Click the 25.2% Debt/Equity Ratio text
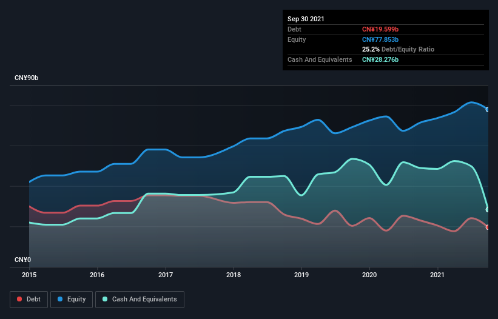 [x=398, y=50]
